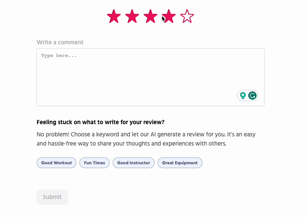The width and height of the screenshot is (307, 217).
Task: Click the 'No problem! Choose a keyword' text line
Action: pos(146,134)
